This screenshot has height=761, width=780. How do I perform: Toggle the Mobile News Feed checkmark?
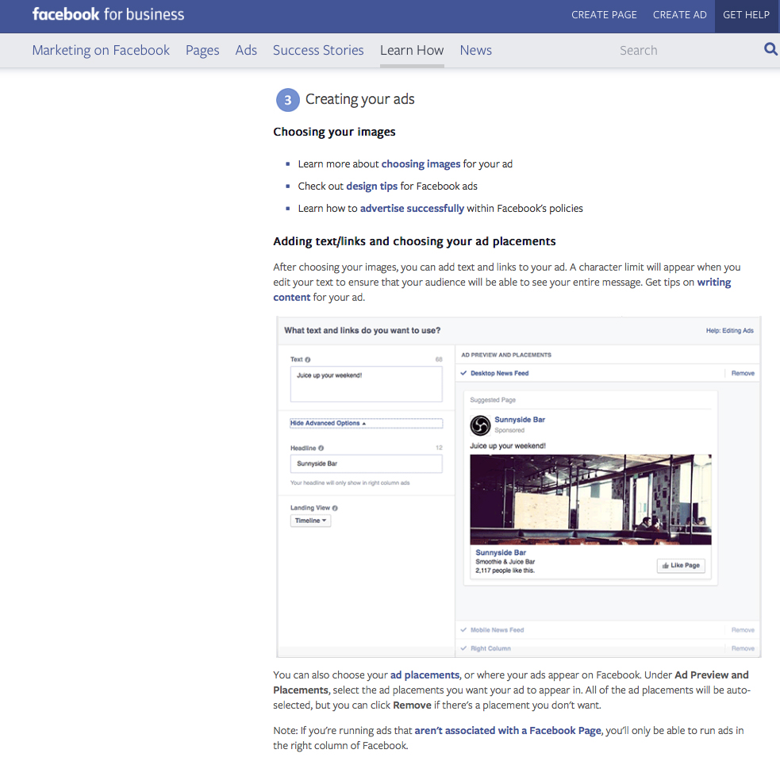point(464,630)
